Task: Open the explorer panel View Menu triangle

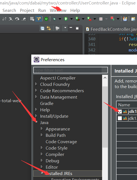Action: click(65, 28)
